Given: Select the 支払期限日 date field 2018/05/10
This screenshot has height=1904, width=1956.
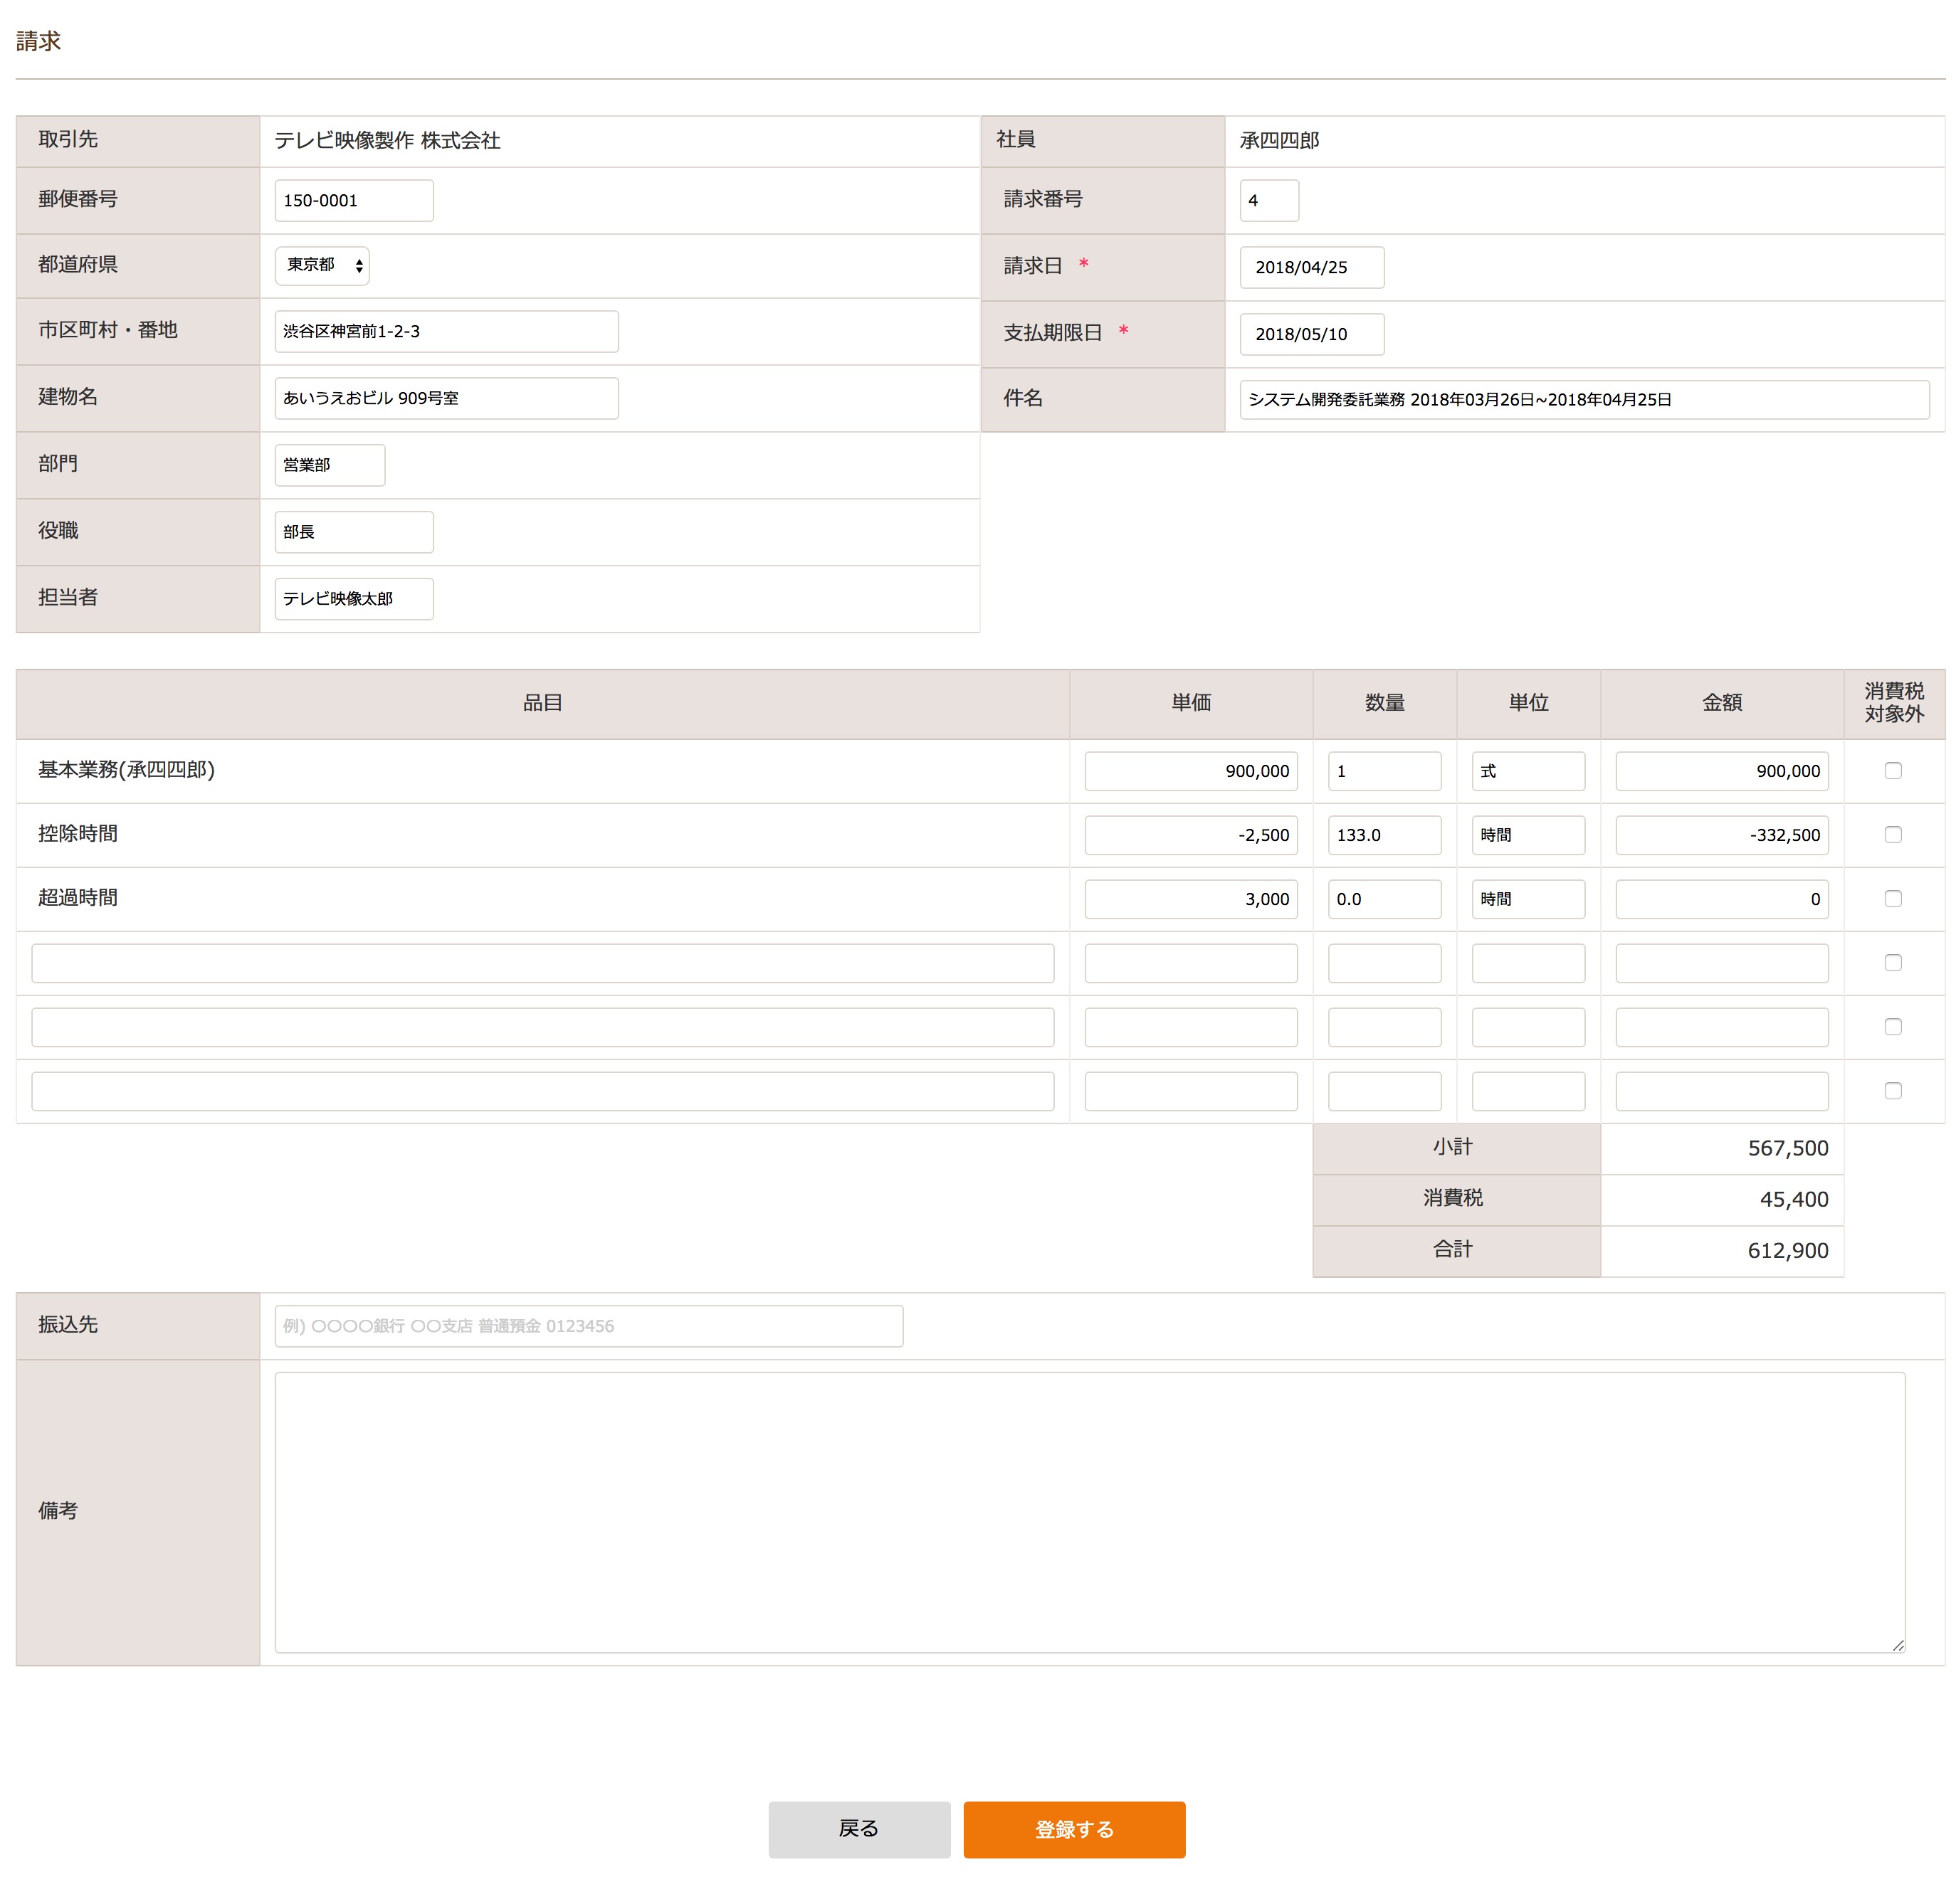Looking at the screenshot, I should (1312, 334).
